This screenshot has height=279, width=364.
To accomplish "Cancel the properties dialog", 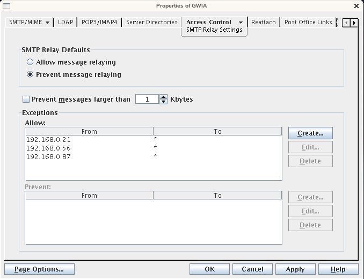I will [x=252, y=269].
